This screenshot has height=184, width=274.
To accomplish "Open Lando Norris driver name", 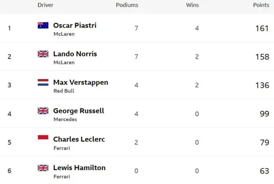I will pos(75,54).
